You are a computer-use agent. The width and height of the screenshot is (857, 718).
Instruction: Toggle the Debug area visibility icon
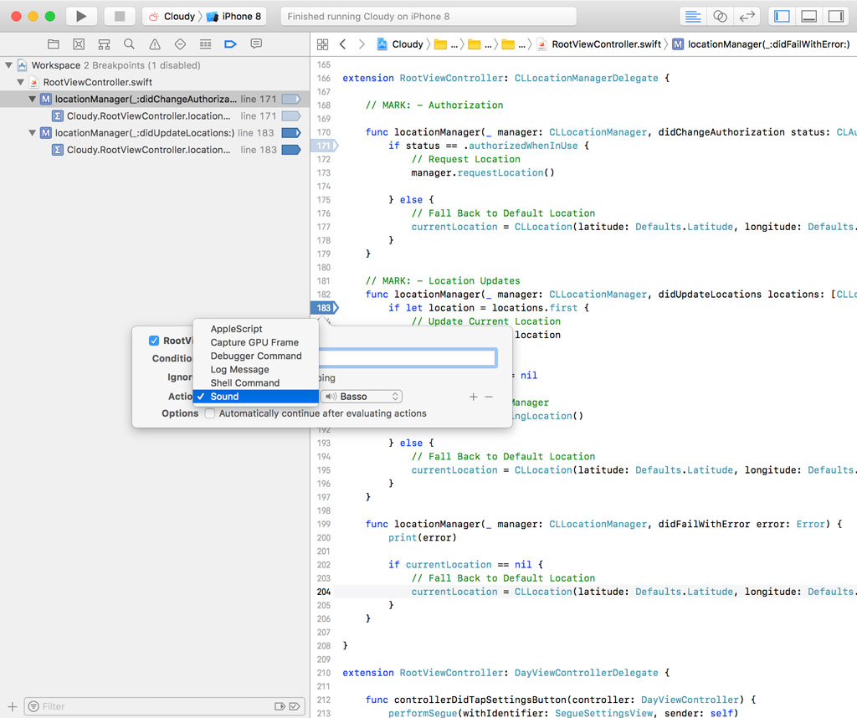[808, 15]
